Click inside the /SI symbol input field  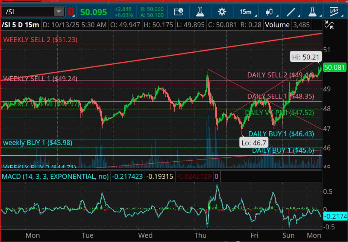[x=27, y=12]
